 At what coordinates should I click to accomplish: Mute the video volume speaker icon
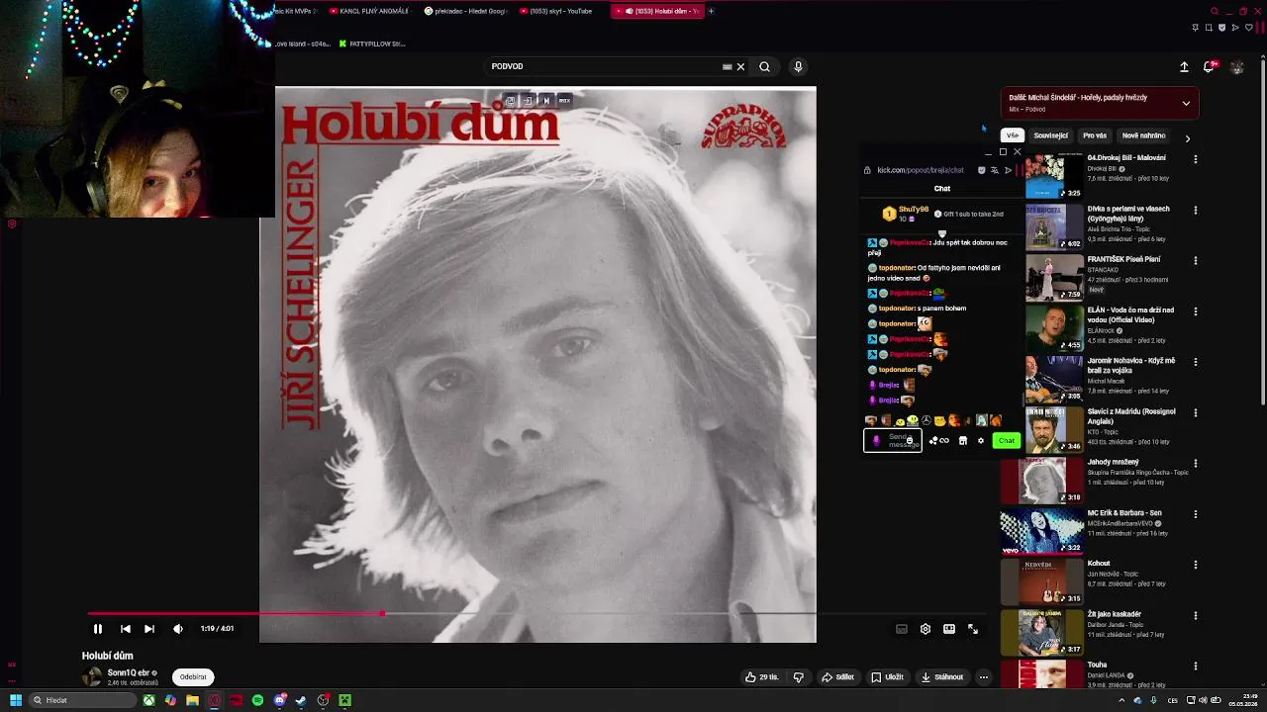(178, 629)
